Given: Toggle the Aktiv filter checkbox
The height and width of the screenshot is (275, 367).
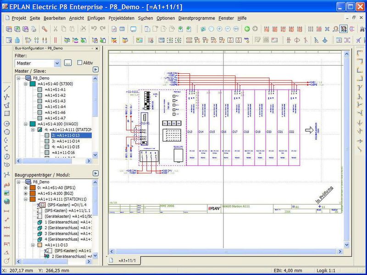Looking at the screenshot, I should tap(80, 63).
